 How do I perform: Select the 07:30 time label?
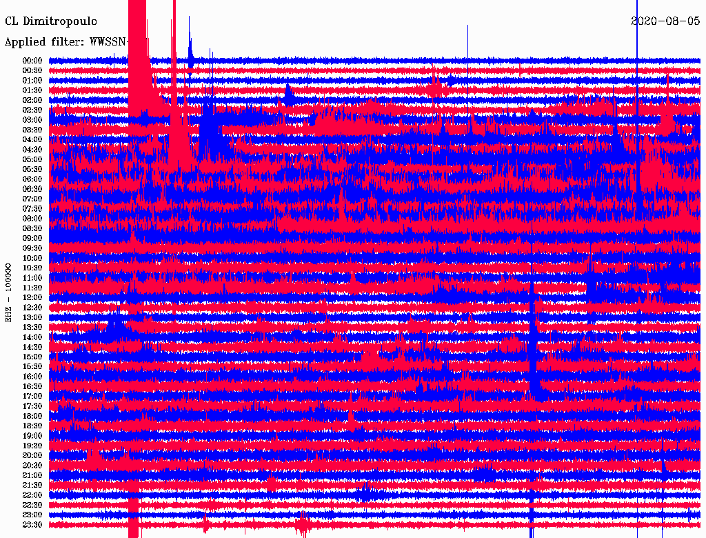(x=32, y=208)
